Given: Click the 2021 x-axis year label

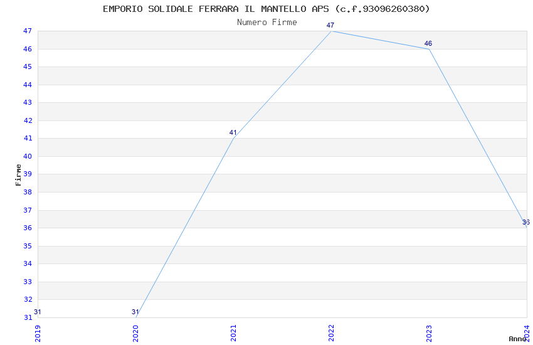Looking at the screenshot, I should pos(233,334).
